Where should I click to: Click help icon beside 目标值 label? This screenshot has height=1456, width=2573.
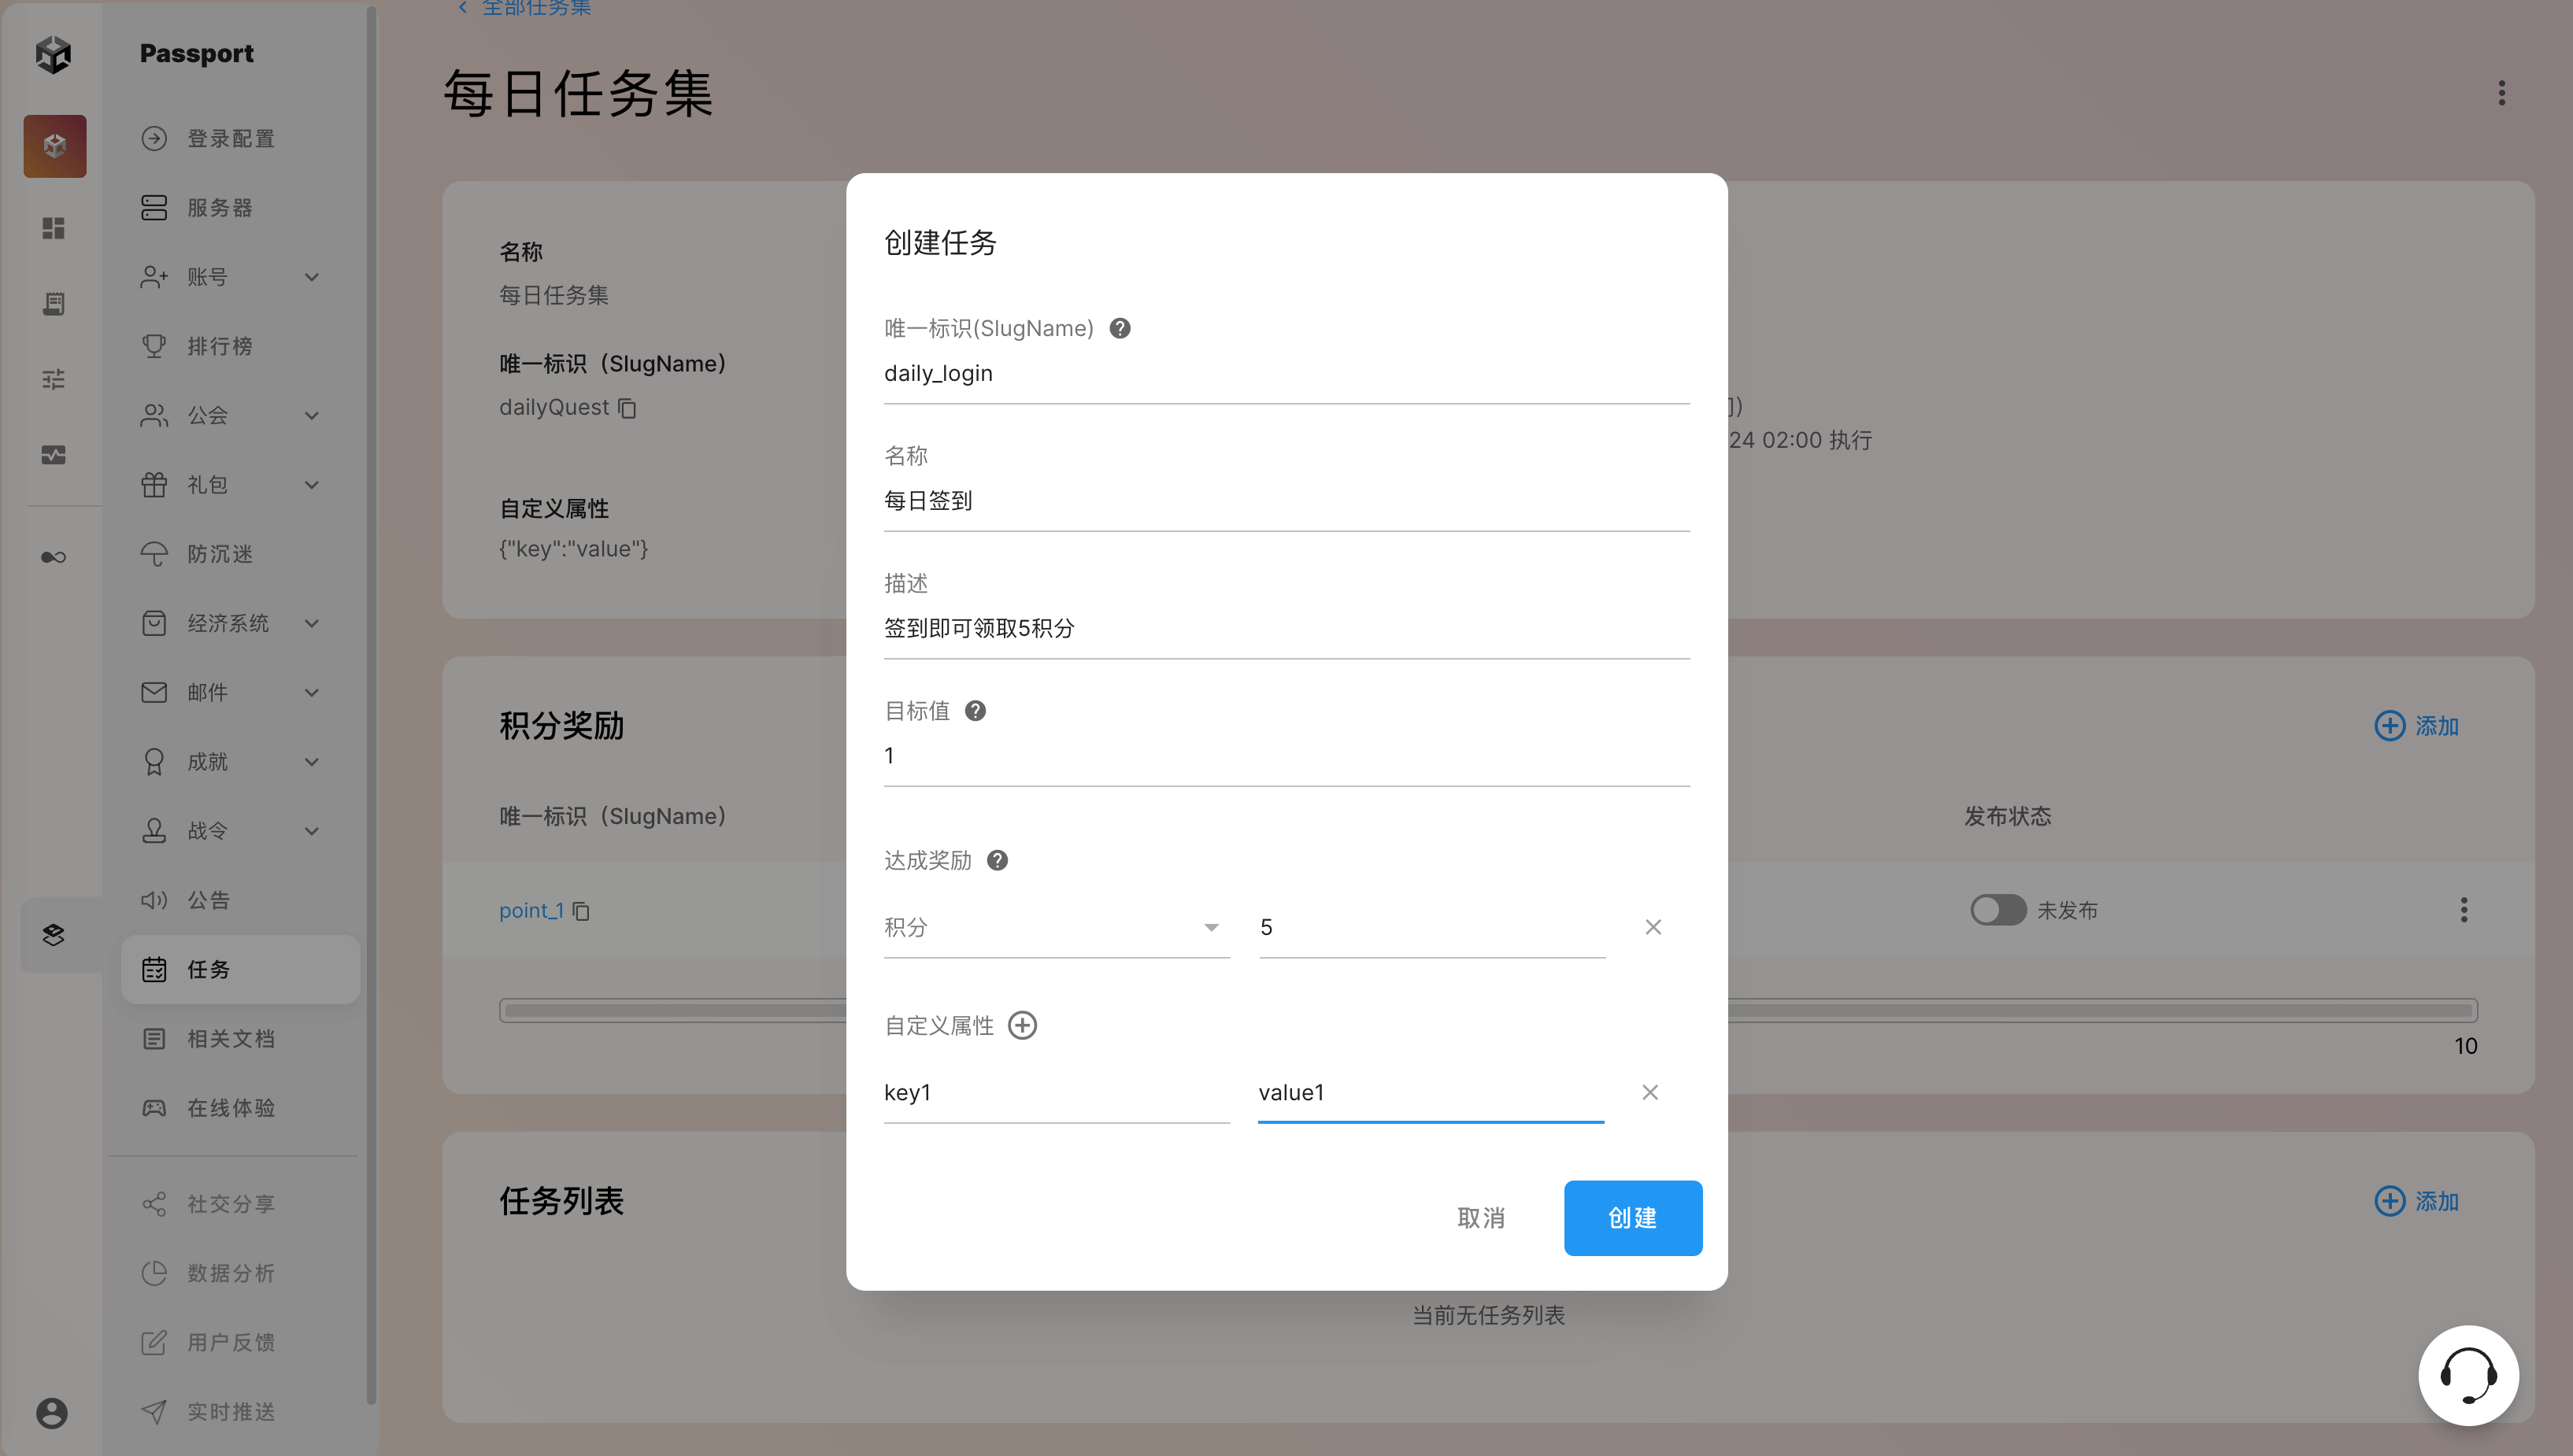pyautogui.click(x=975, y=711)
